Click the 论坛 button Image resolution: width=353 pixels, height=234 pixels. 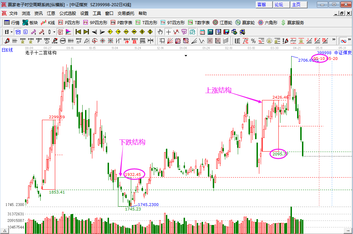click(x=281, y=4)
